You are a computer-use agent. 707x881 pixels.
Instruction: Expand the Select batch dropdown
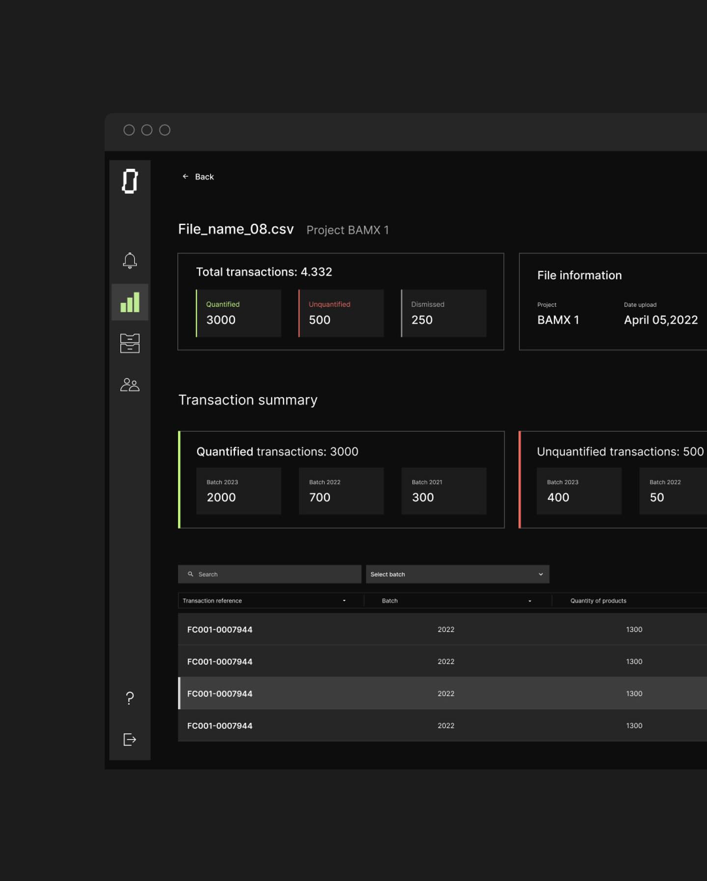458,574
